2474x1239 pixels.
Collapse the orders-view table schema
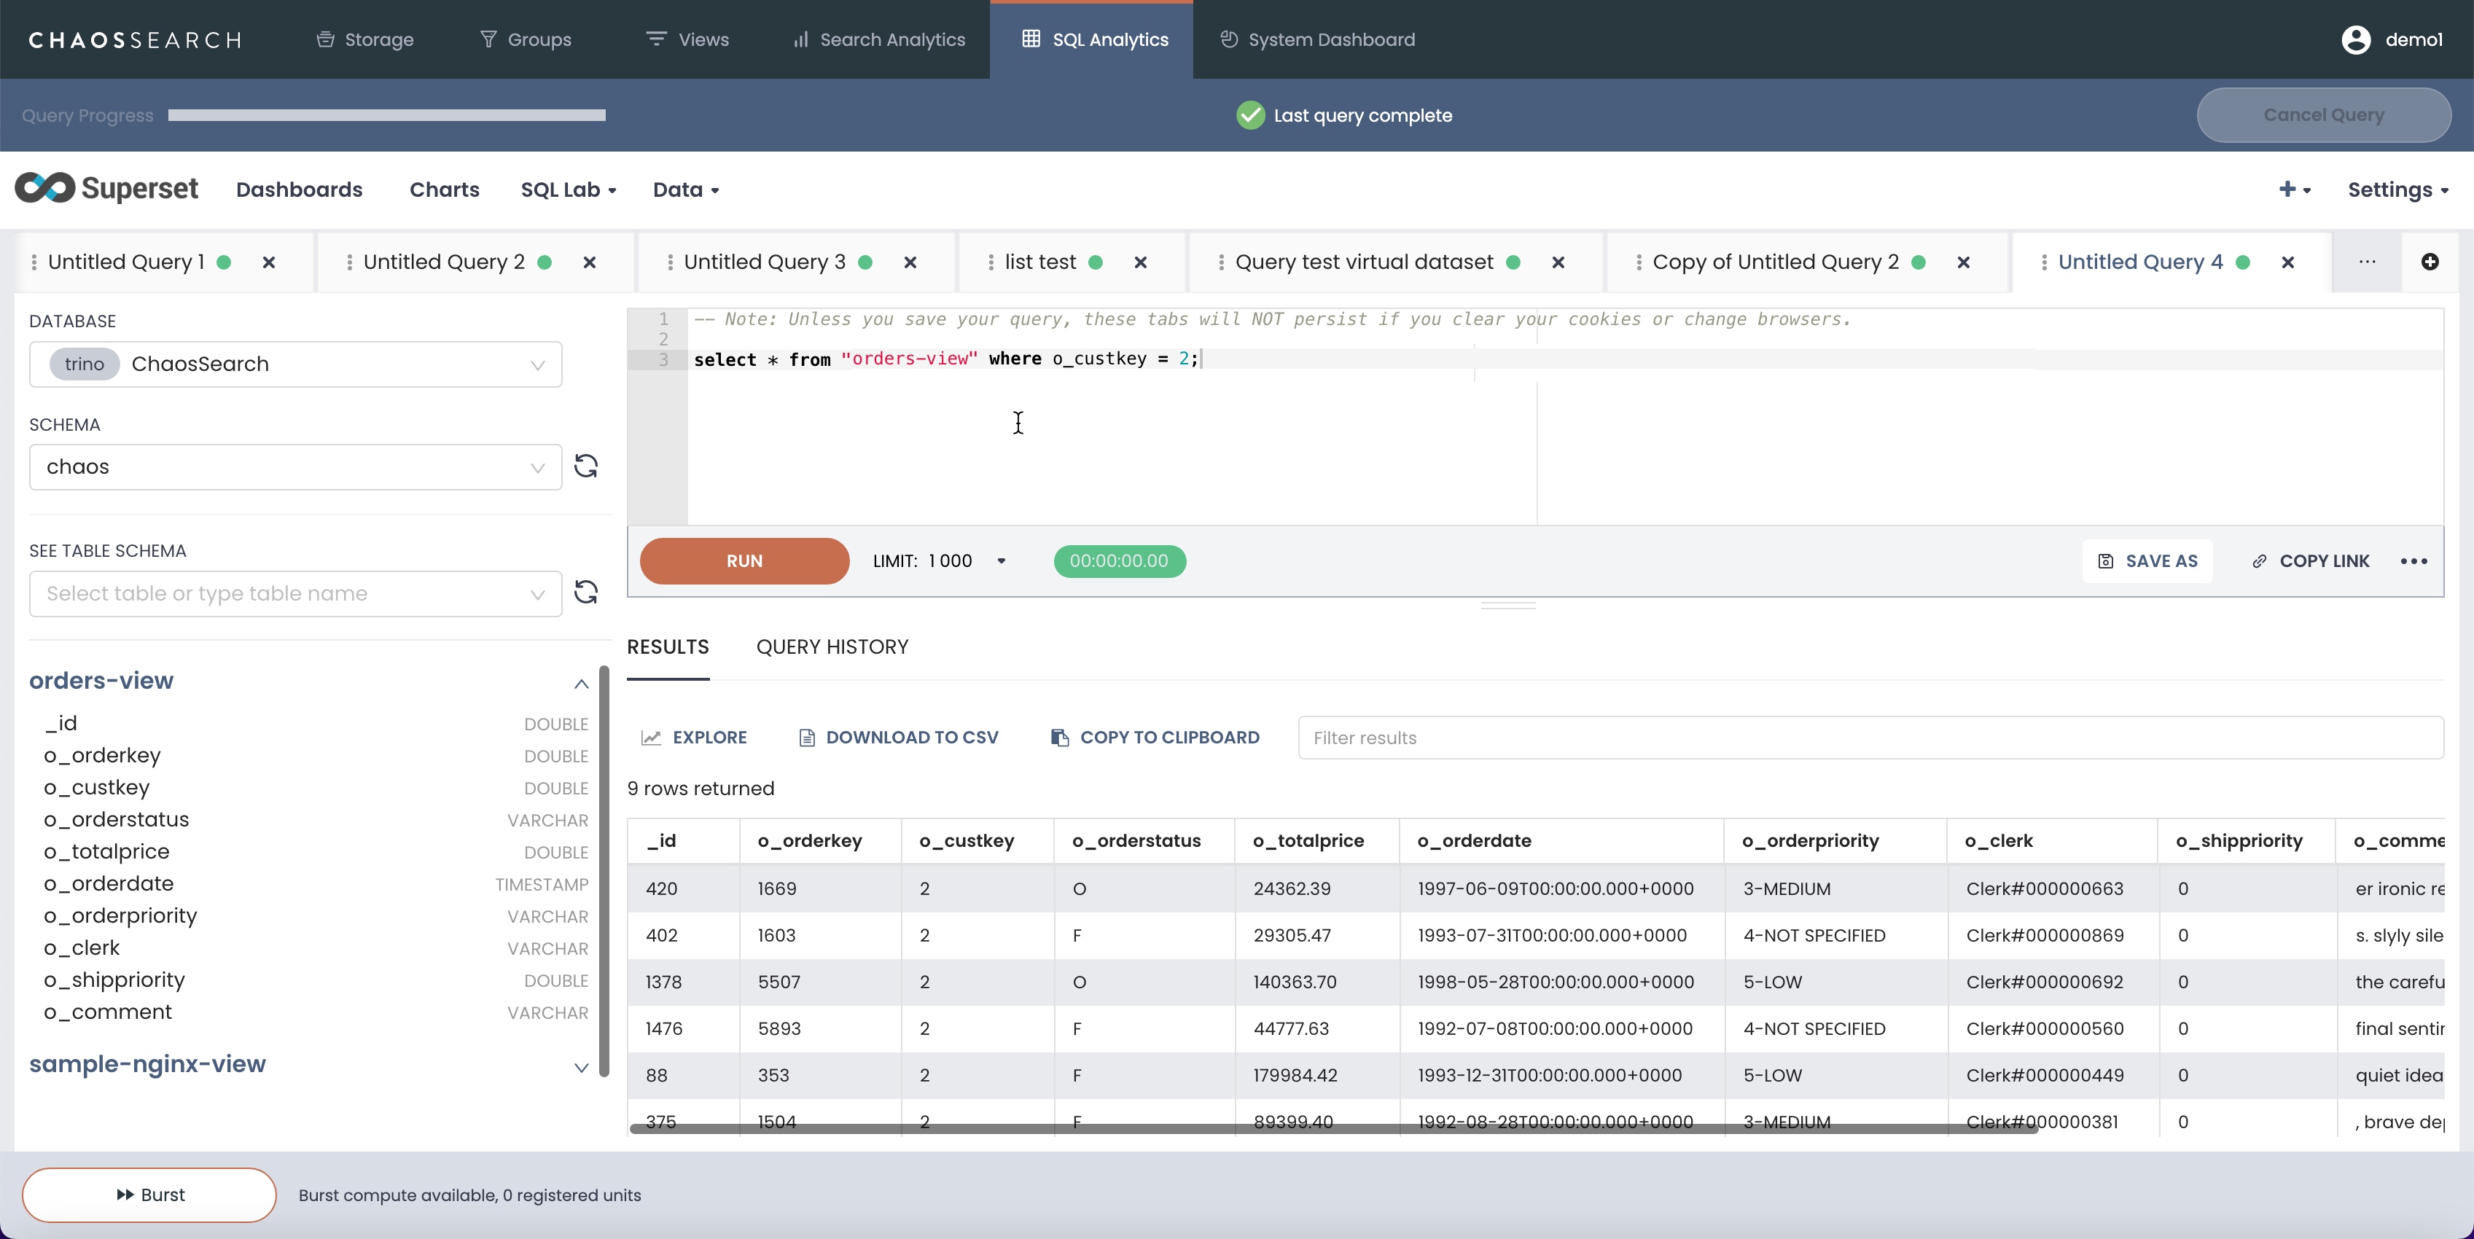[581, 683]
